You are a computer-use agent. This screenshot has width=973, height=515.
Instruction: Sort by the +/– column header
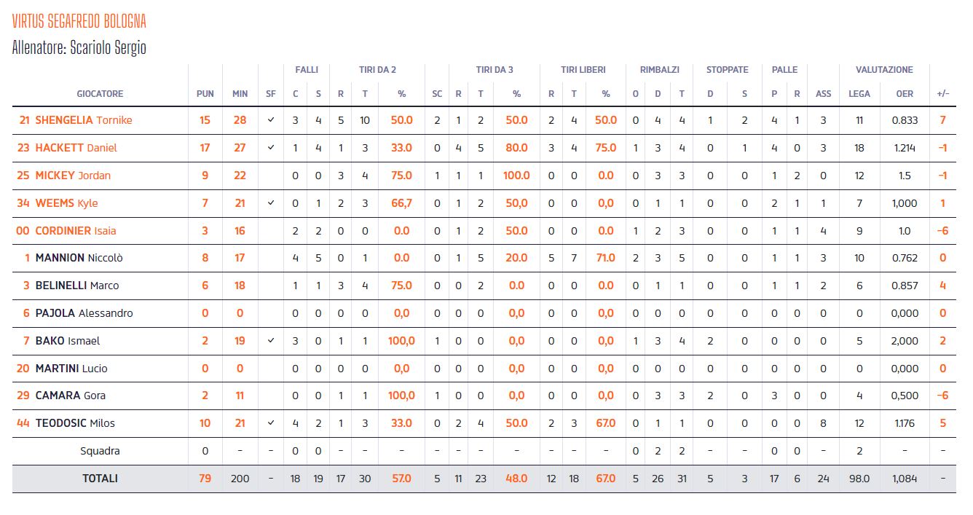click(942, 93)
